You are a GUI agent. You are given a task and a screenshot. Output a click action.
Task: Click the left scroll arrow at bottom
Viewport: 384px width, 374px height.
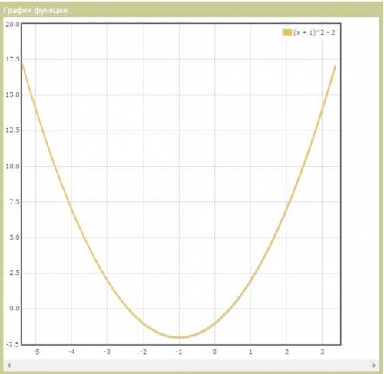point(9,366)
